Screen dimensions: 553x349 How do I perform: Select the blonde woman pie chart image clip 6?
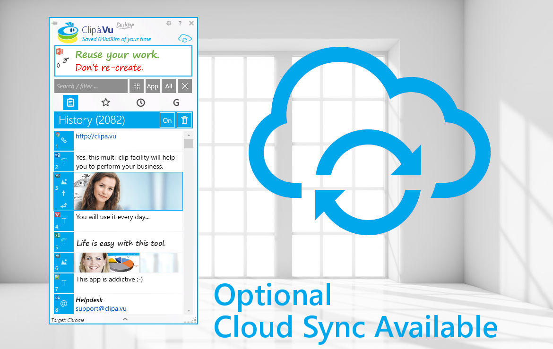pos(129,263)
